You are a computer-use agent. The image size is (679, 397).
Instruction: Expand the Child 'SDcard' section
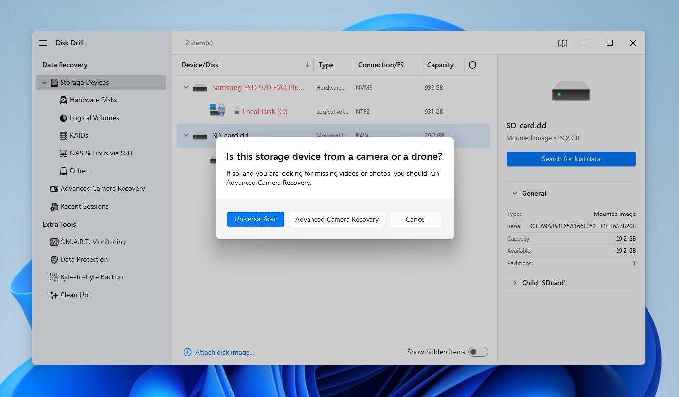point(515,283)
